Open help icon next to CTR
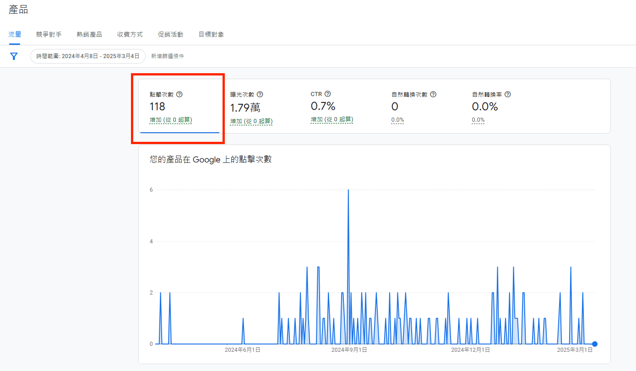Screen dimensions: 636x371 (x=328, y=94)
